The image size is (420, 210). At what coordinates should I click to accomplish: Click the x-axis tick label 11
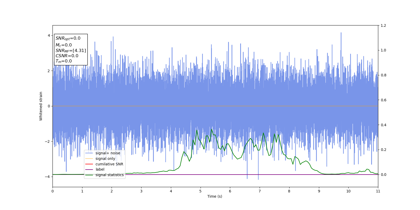point(378,191)
